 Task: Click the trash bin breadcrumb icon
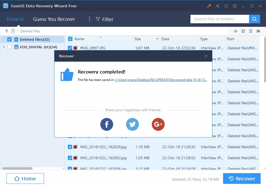pyautogui.click(x=13, y=31)
